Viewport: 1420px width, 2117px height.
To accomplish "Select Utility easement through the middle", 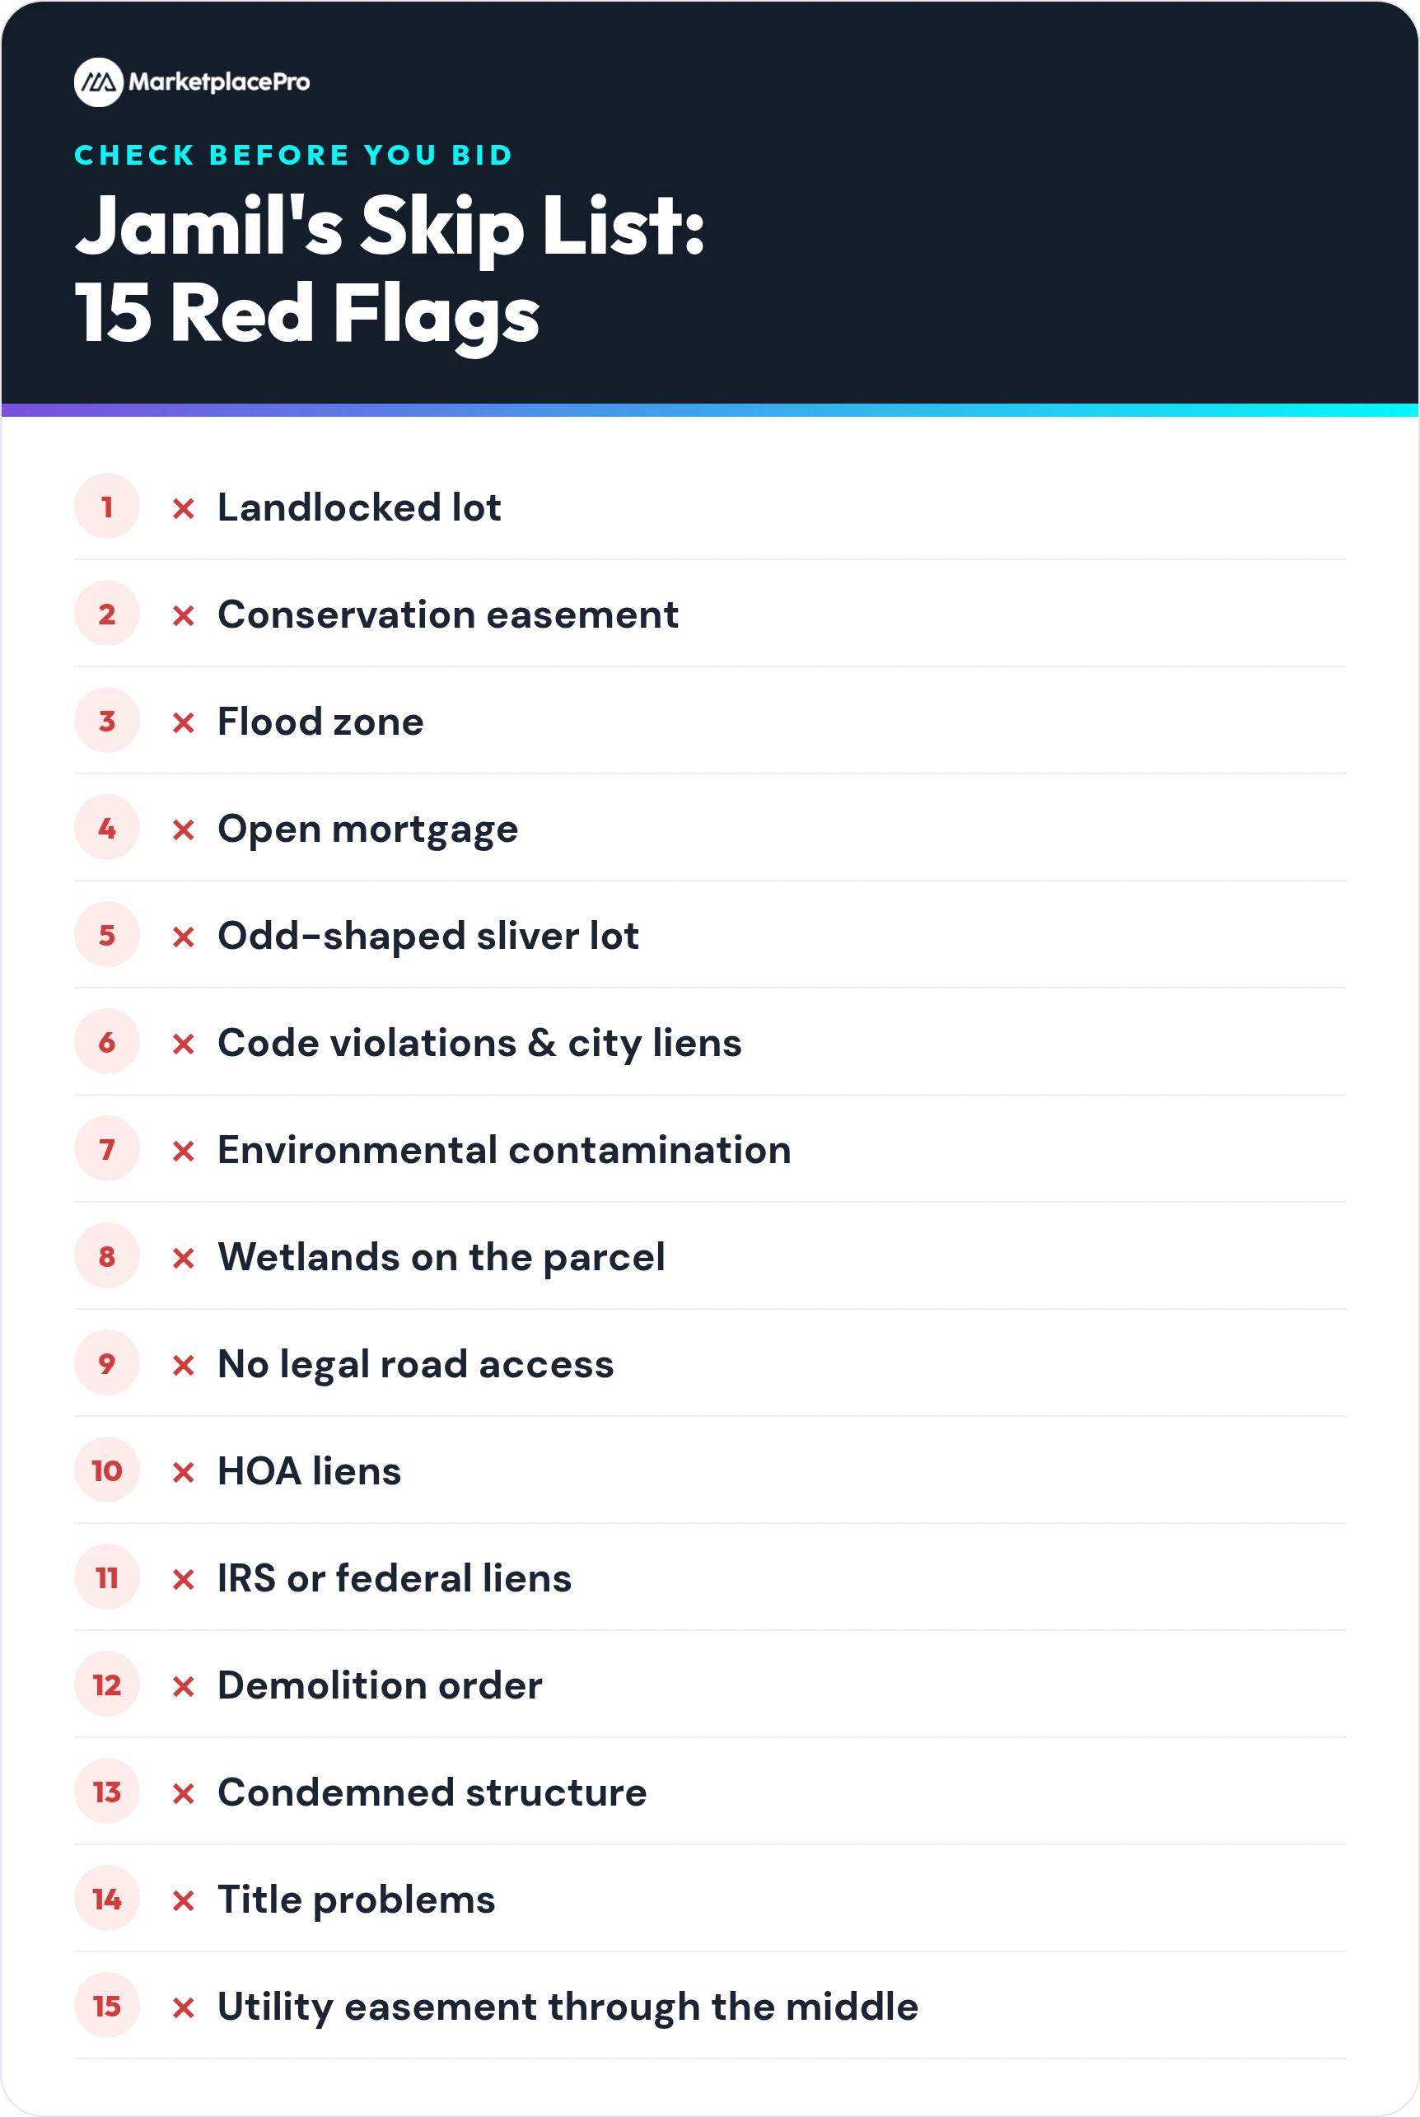I will click(x=568, y=2007).
